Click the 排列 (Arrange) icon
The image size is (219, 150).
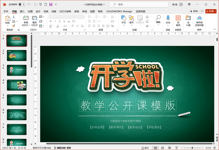point(131,19)
